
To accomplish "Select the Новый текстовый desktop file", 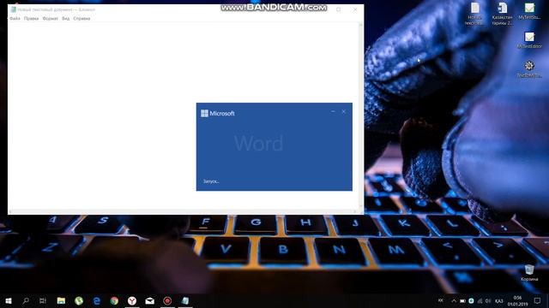I will click(x=474, y=14).
